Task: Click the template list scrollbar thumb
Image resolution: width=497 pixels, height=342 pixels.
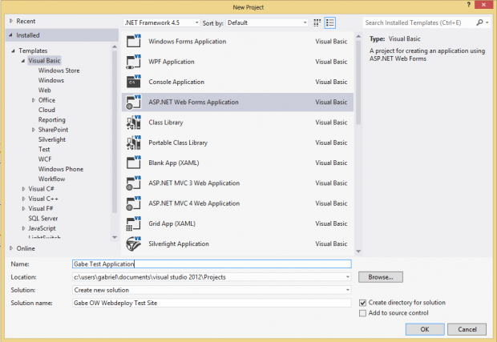Action: point(358,82)
